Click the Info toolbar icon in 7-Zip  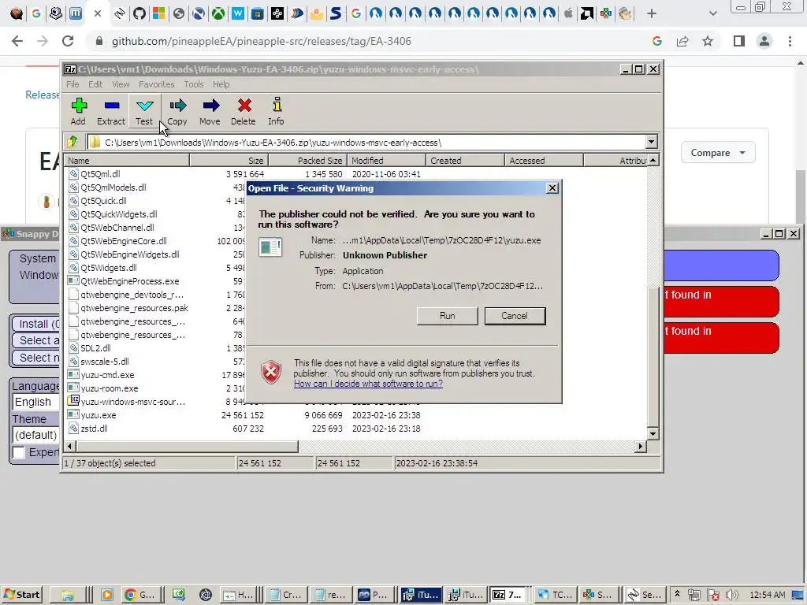coord(277,111)
